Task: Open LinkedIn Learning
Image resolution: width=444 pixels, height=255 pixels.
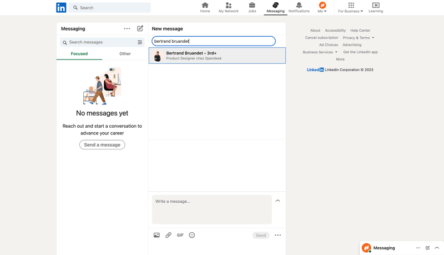Action: (x=376, y=7)
